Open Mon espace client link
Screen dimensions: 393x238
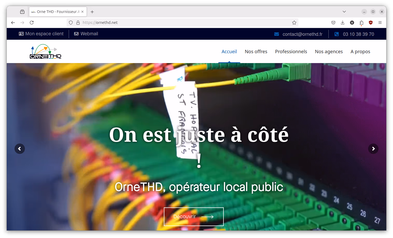coord(41,34)
